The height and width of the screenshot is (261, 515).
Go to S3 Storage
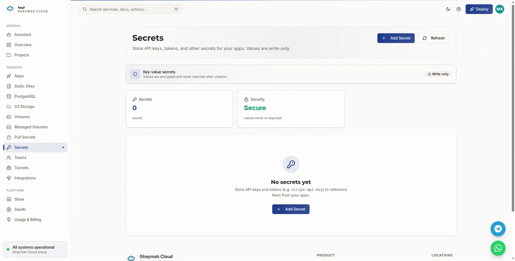click(x=35, y=107)
